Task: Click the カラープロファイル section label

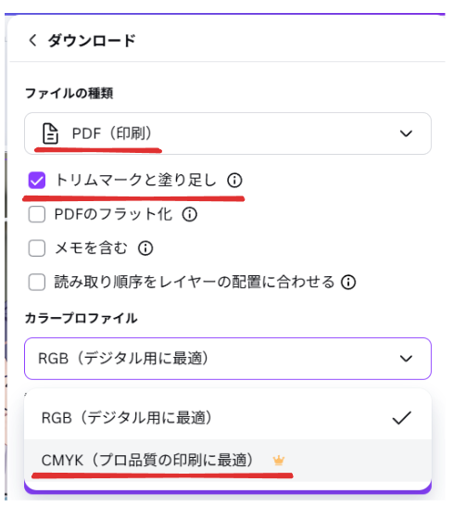Action: pyautogui.click(x=82, y=318)
